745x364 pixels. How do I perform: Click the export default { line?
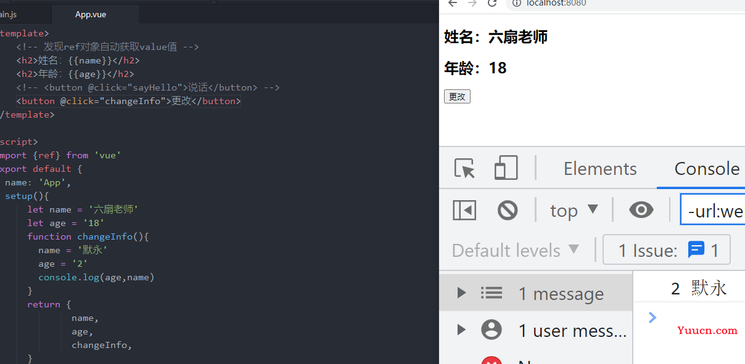[41, 169]
